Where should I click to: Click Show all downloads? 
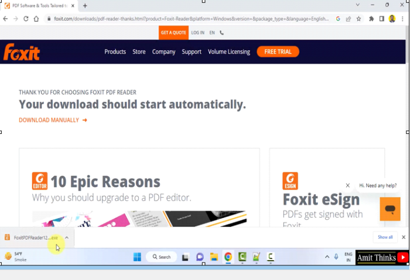[x=385, y=237]
